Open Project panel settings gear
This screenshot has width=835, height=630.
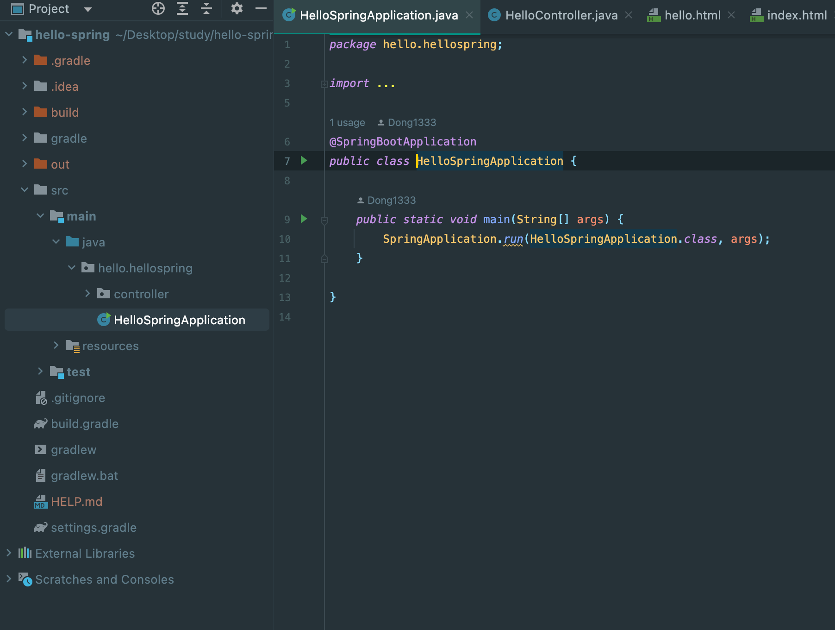pos(237,8)
